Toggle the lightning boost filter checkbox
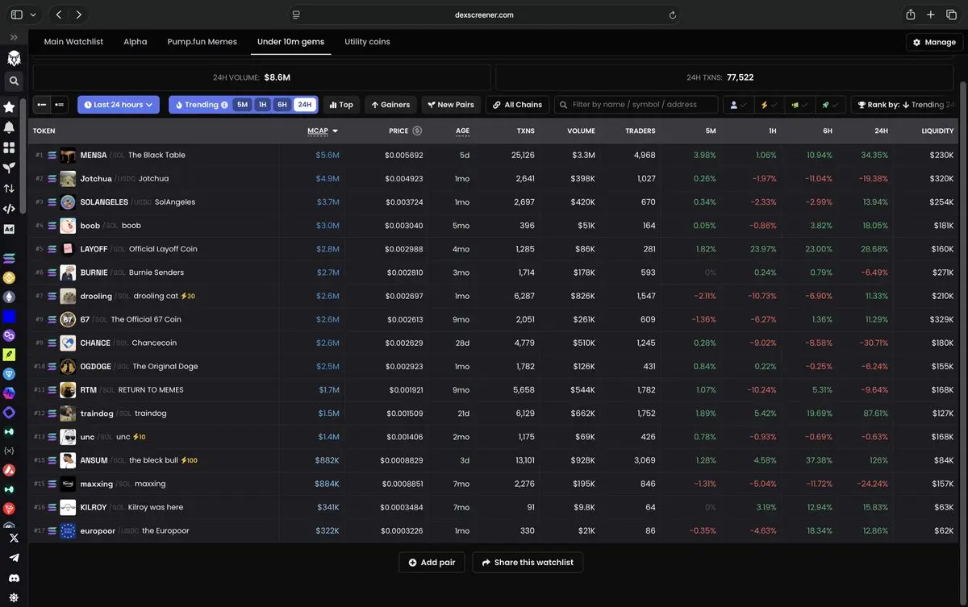Viewport: 968px width, 607px height. click(769, 105)
